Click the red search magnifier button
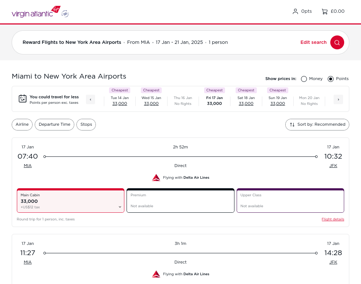This screenshot has height=284, width=361. click(x=337, y=42)
